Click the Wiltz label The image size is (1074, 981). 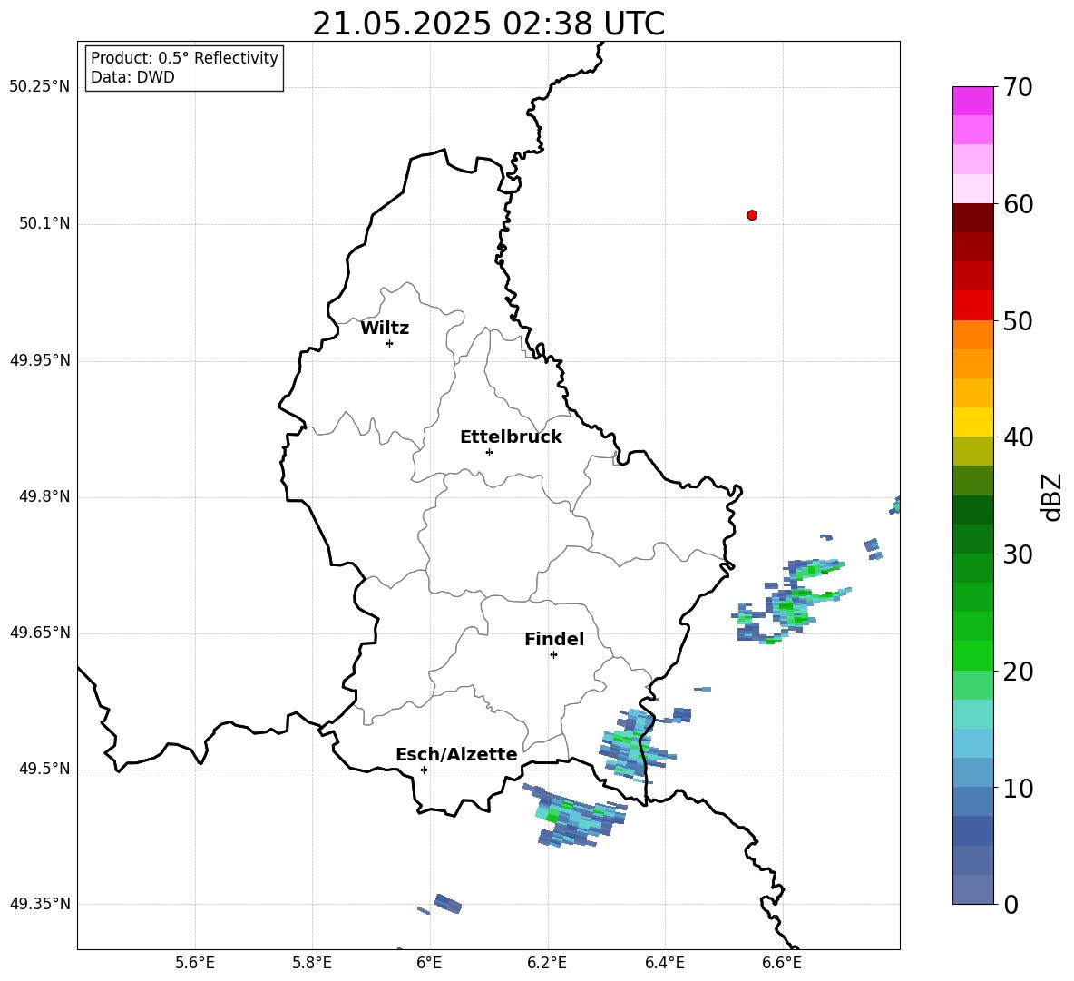pos(385,329)
